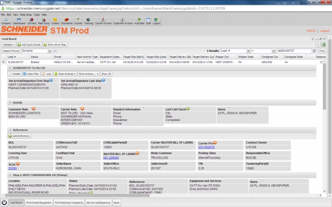The height and width of the screenshot is (207, 332).
Task: Open the Rate Shop toolbar icon
Action: point(44,21)
